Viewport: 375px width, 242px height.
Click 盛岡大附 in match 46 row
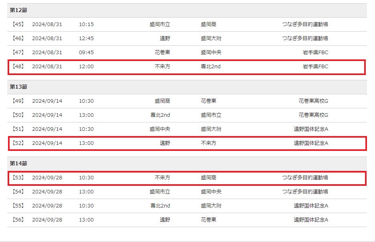coord(211,38)
